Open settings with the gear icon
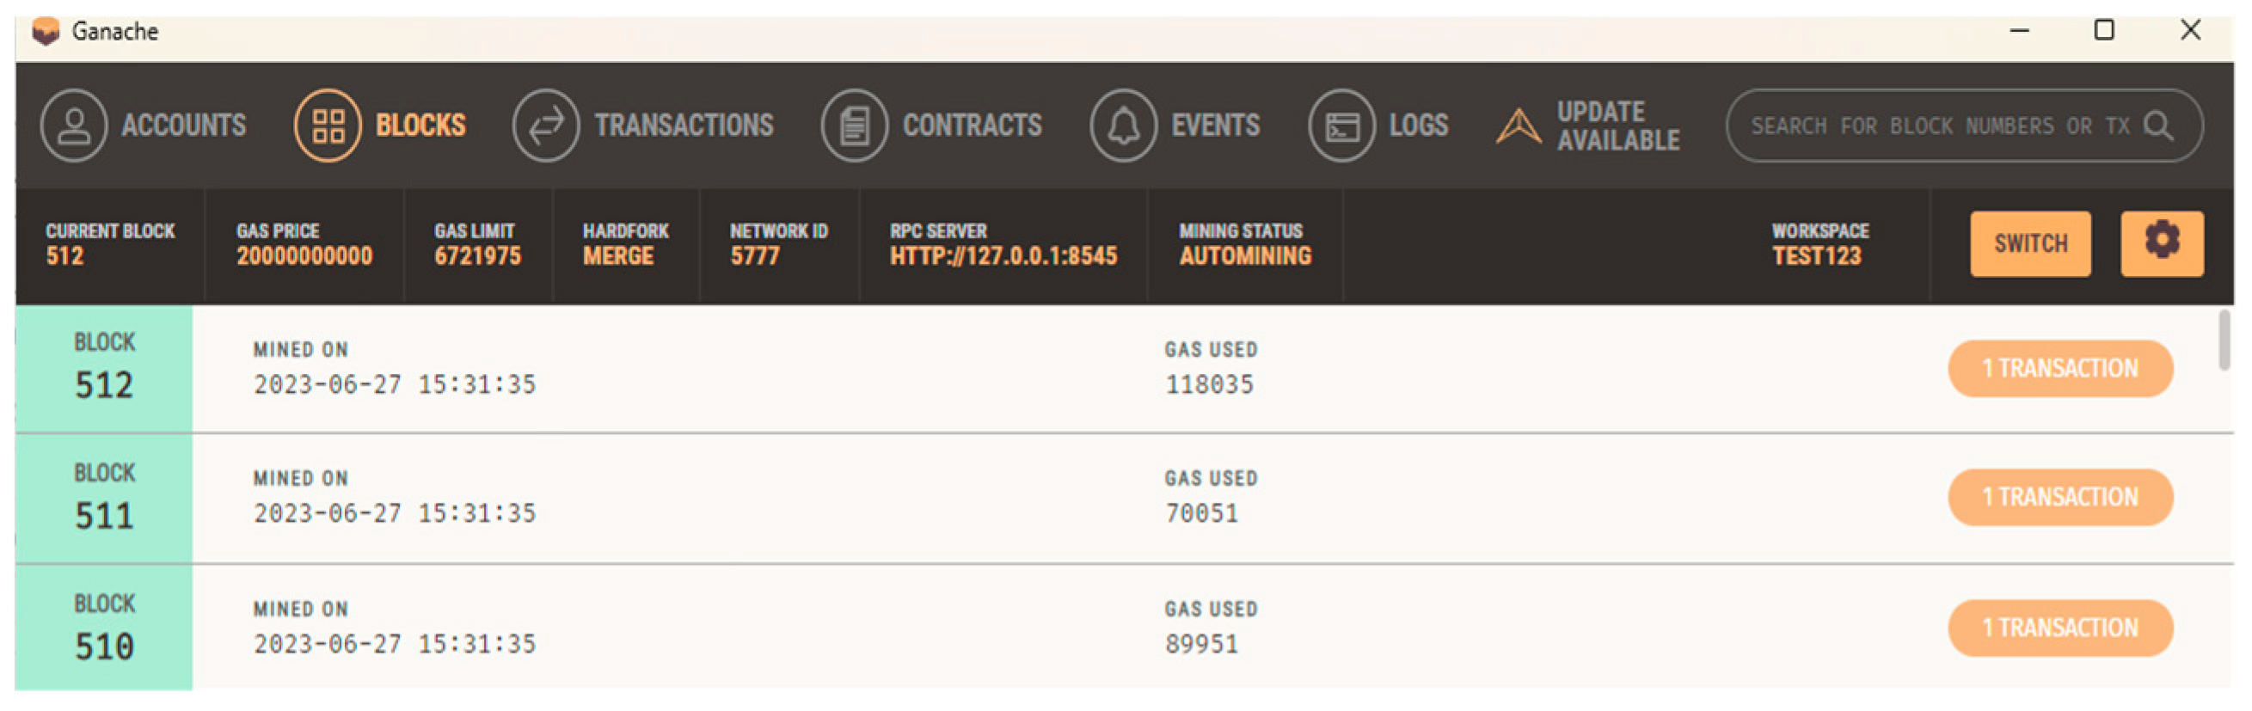This screenshot has height=711, width=2252. (2162, 243)
